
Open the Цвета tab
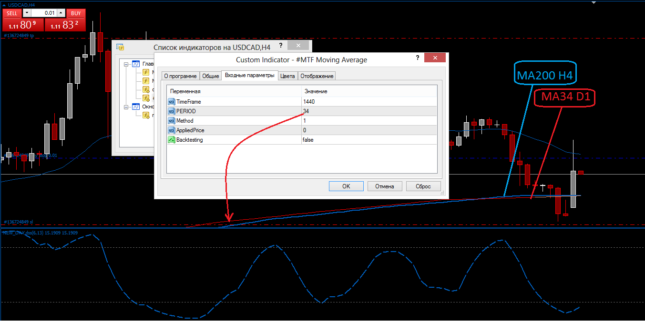click(x=288, y=76)
